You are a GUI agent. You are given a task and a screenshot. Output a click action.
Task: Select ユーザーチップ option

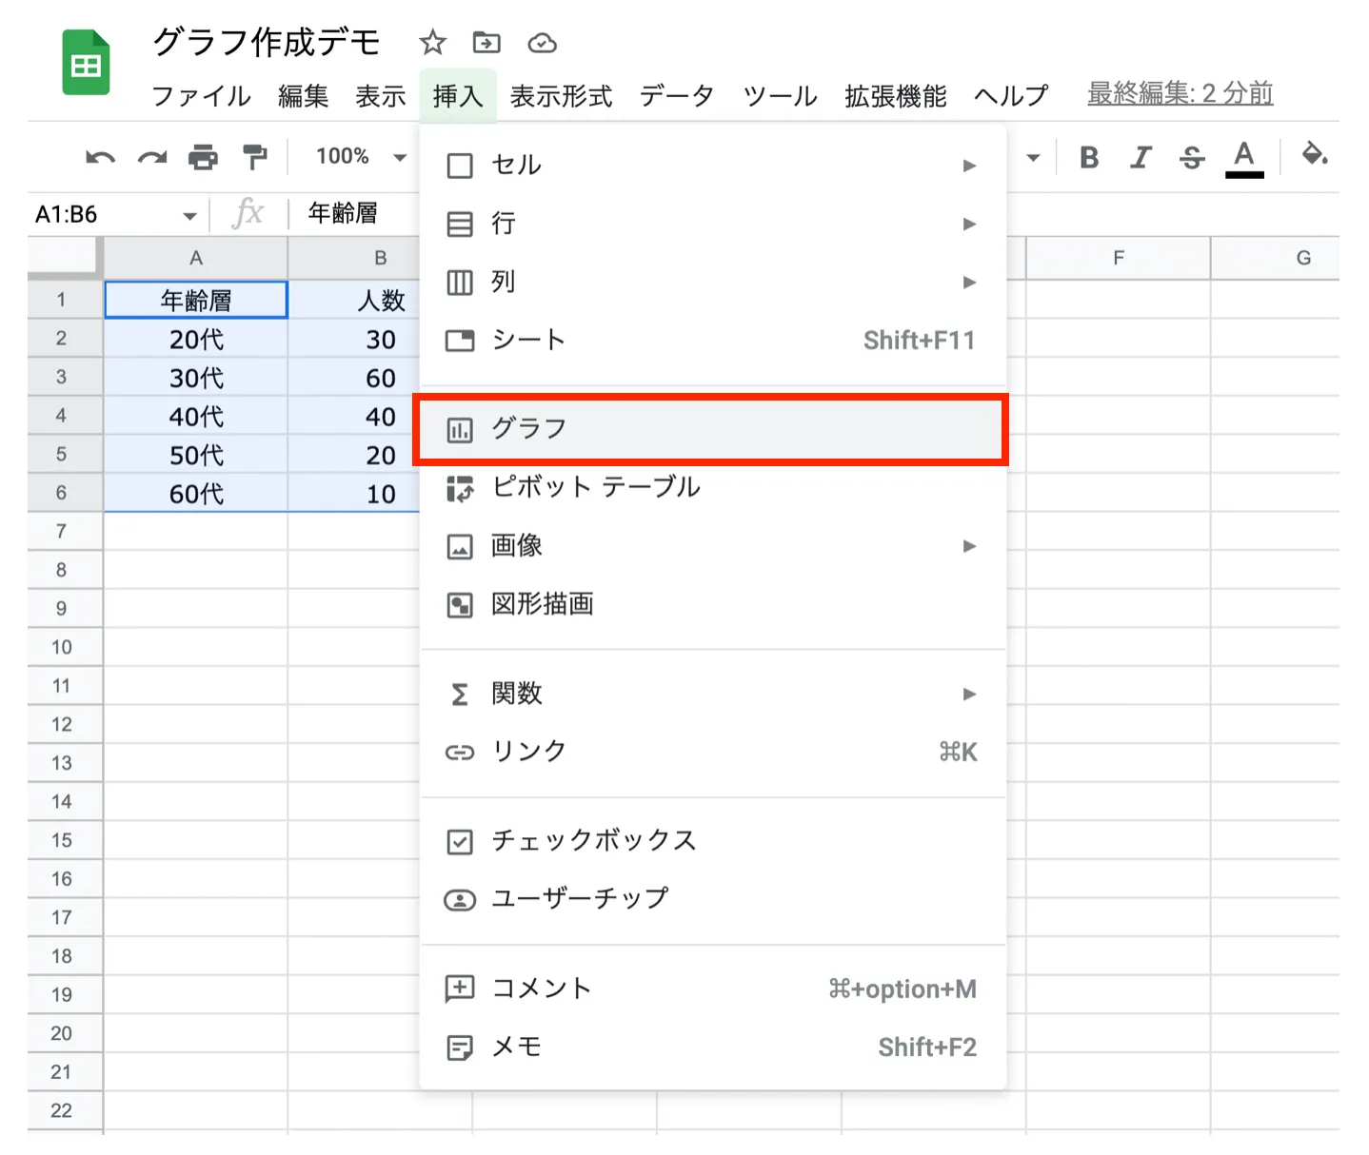(x=712, y=899)
